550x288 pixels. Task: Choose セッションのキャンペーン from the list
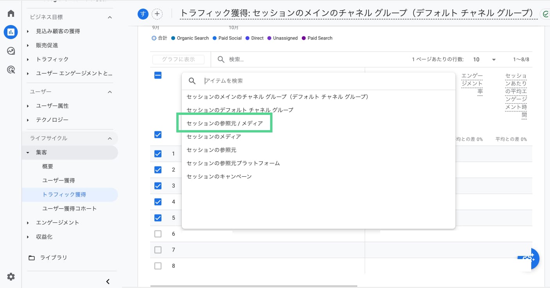click(x=219, y=176)
